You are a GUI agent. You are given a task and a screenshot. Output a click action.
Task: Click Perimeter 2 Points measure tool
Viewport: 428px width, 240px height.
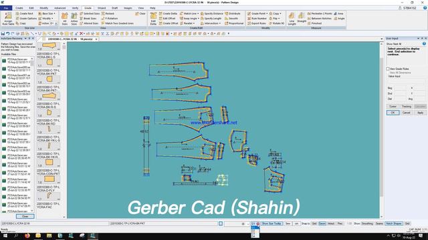(320, 13)
